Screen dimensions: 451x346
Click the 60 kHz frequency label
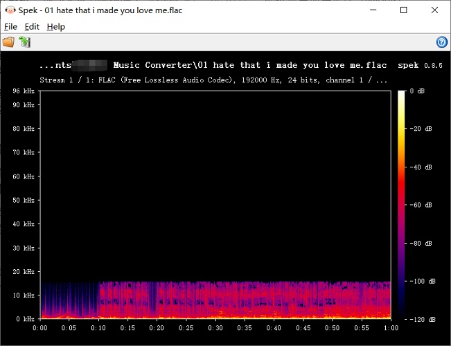click(24, 176)
